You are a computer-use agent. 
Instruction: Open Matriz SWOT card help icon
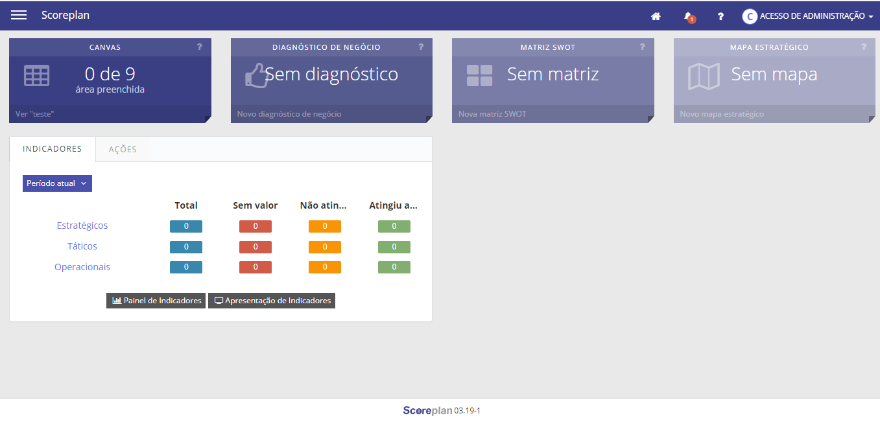[x=643, y=47]
